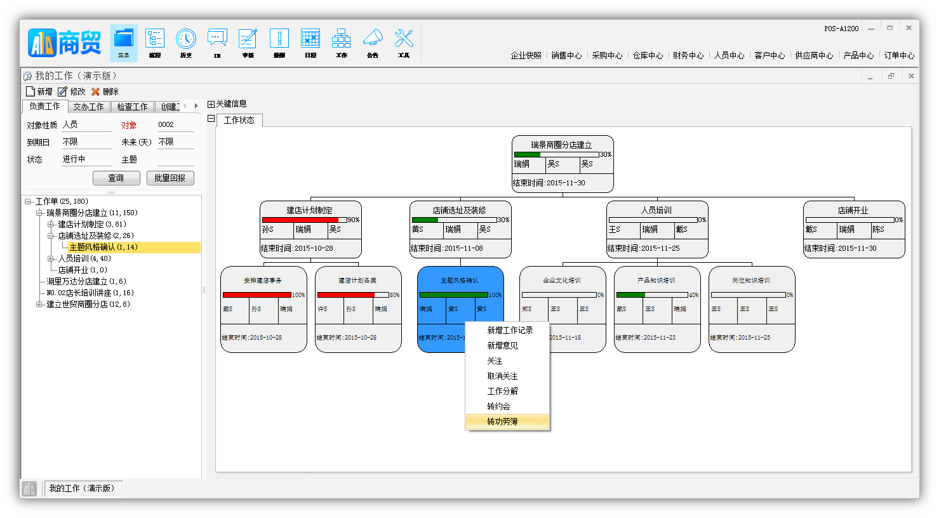The width and height of the screenshot is (939, 518).
Task: Collapse the 工作状态 section
Action: tap(211, 119)
